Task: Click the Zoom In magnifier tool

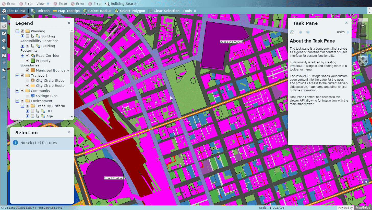Action: coord(4,40)
